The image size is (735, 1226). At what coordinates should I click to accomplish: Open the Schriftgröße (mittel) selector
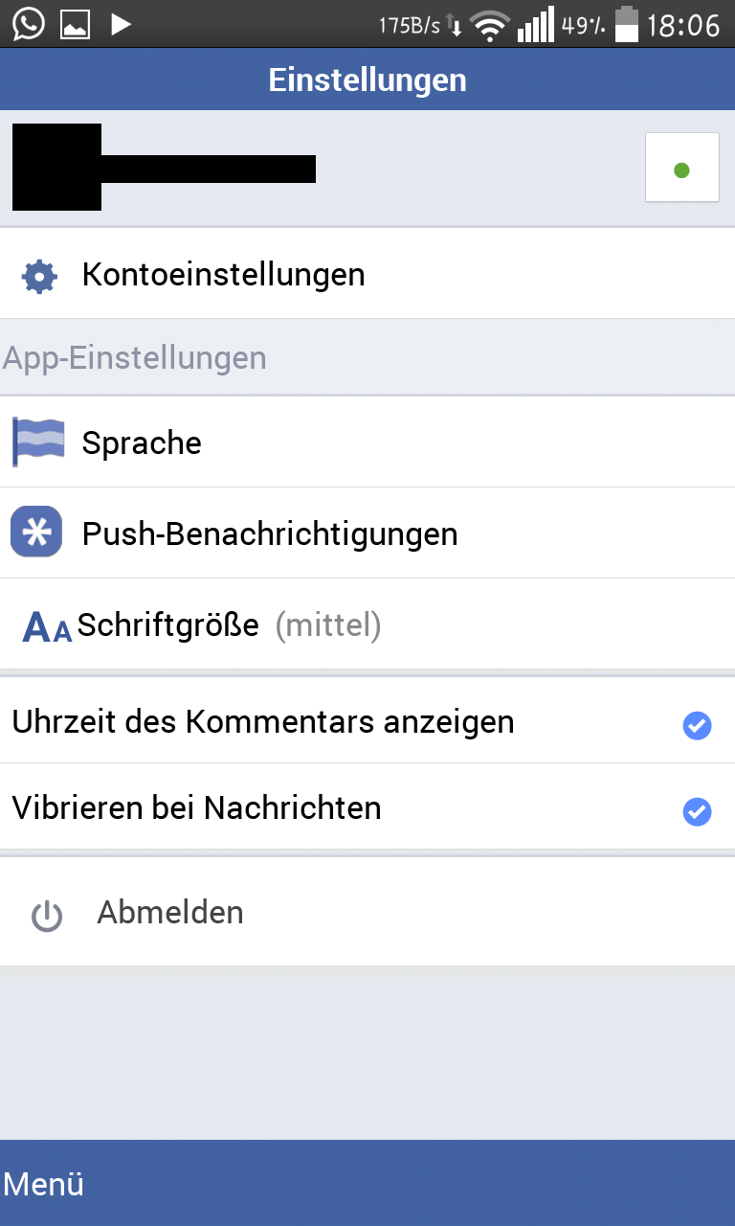tap(230, 626)
